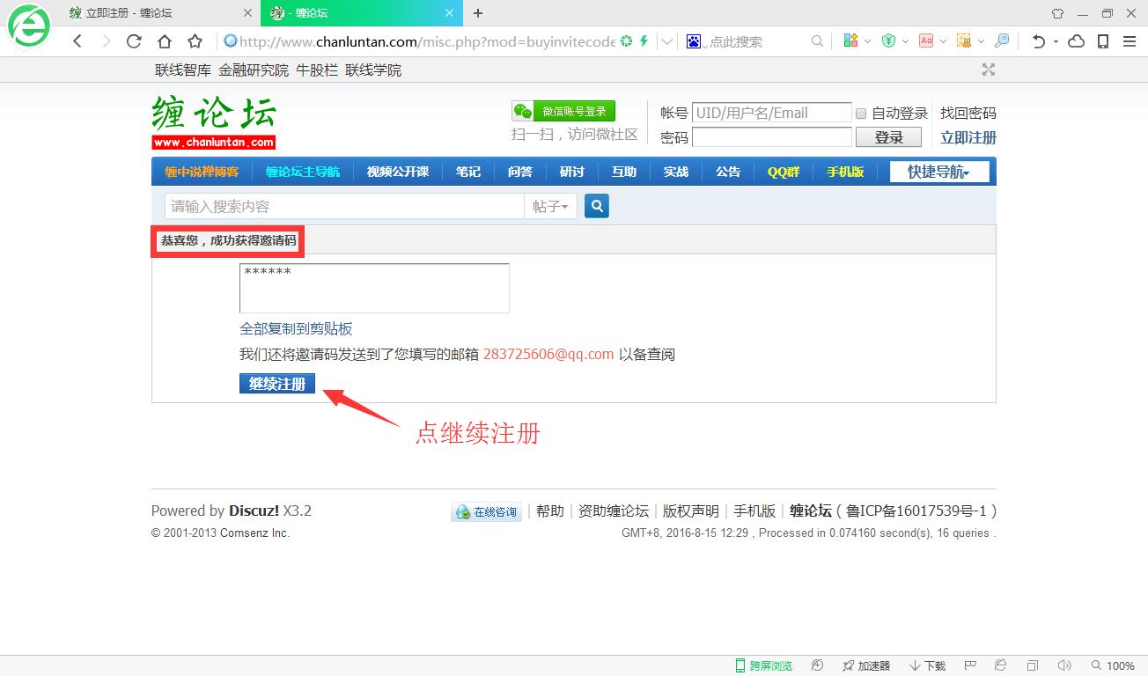Enable the 自动登录 checkbox
Viewport: 1148px width, 676px height.
click(861, 114)
